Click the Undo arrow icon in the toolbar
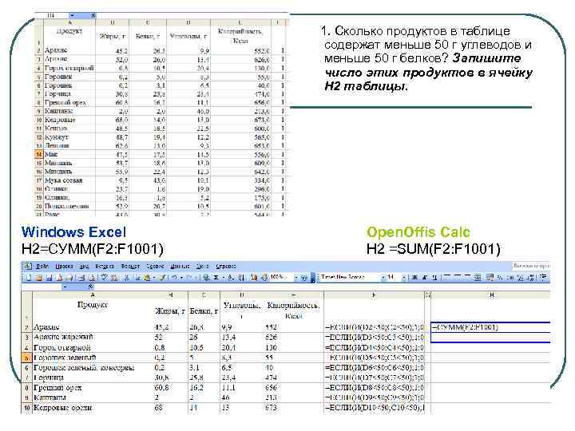Viewport: 575px width, 431px height. click(x=174, y=278)
